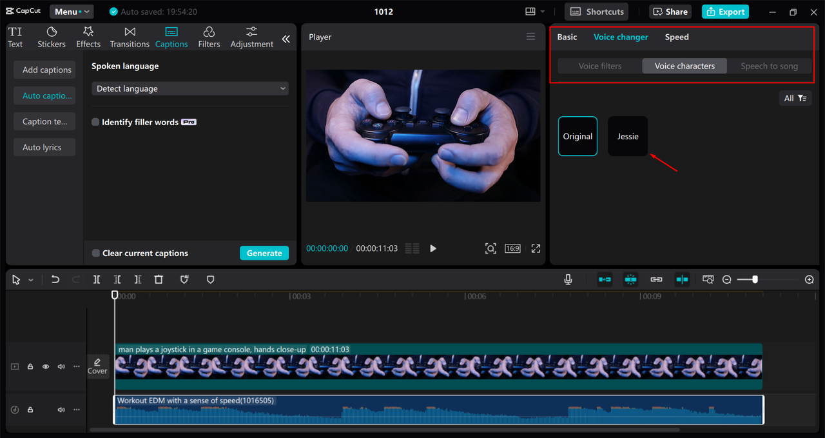Select the Voice changer tab
This screenshot has width=825, height=438.
(x=621, y=37)
